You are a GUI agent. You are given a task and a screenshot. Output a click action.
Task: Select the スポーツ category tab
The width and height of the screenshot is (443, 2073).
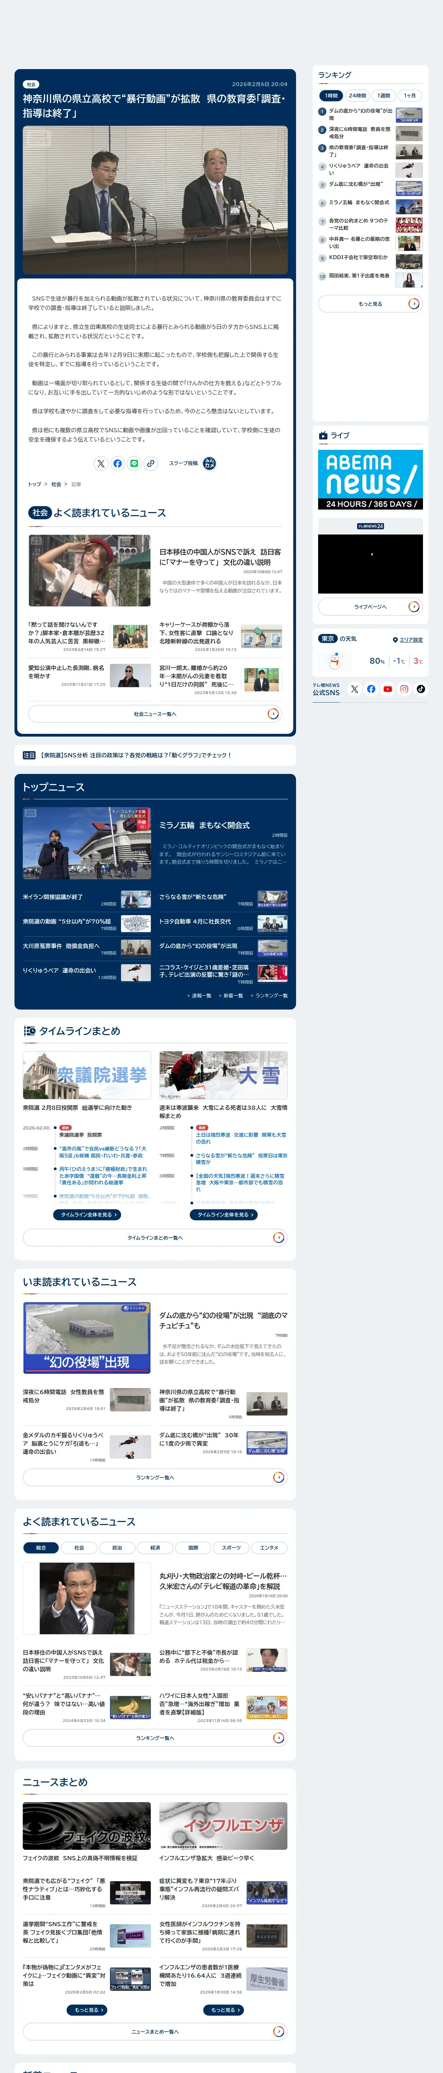point(231,1547)
